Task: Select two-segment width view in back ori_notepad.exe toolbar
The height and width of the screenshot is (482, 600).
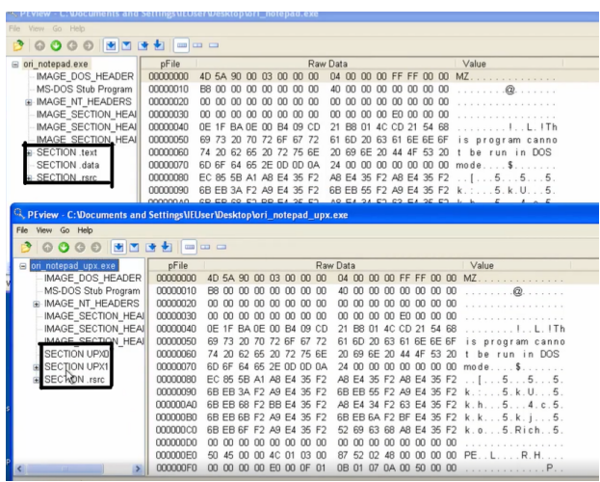Action: pyautogui.click(x=197, y=45)
